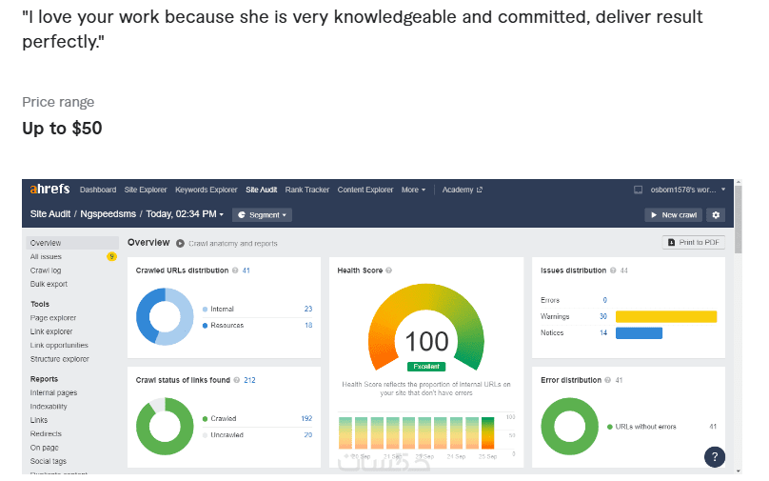Image resolution: width=769 pixels, height=481 pixels.
Task: Click the Excellent health label
Action: point(426,367)
